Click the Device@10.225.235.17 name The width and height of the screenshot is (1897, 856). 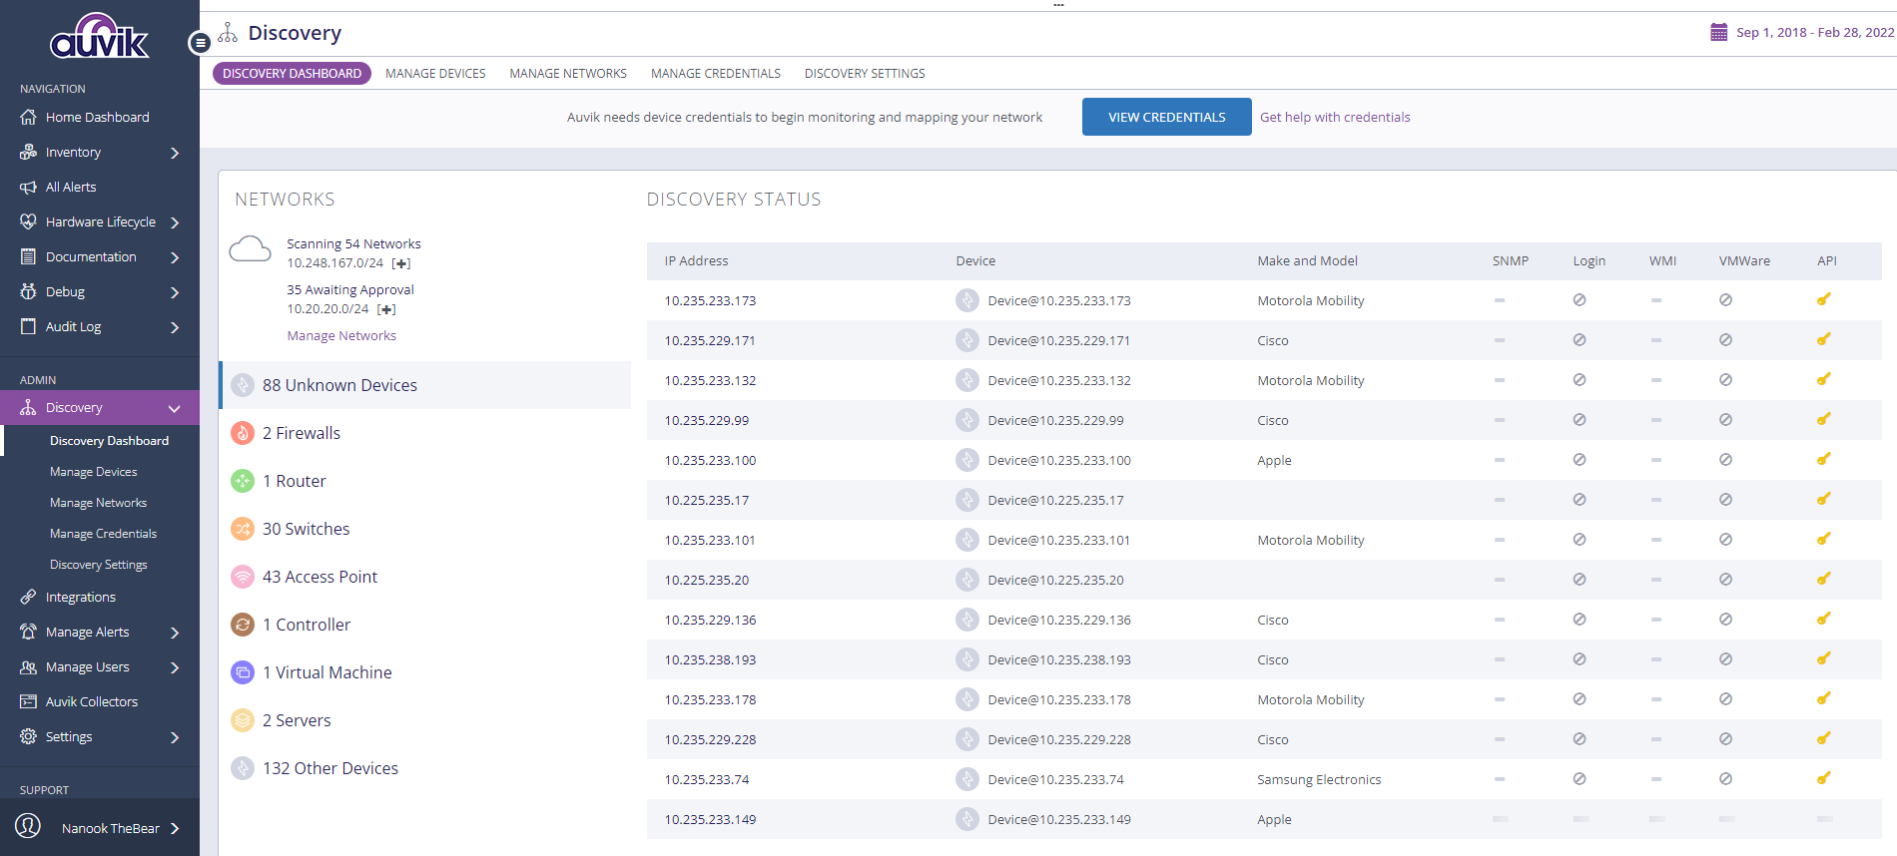[1055, 500]
